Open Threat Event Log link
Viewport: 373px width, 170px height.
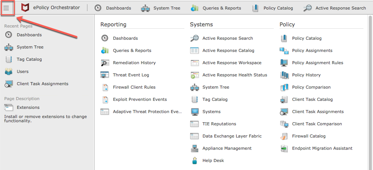coord(131,75)
